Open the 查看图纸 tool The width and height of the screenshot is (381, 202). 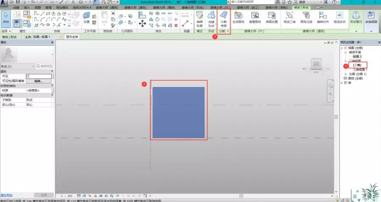point(255,18)
